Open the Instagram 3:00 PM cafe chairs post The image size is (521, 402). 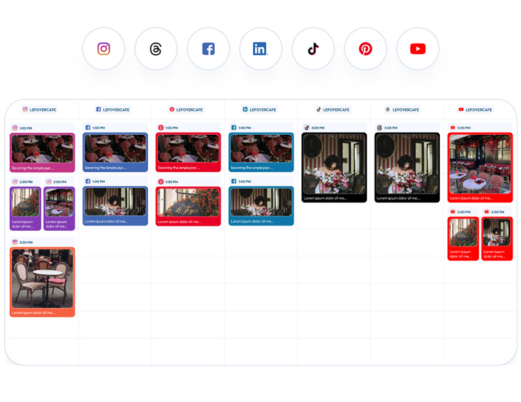tap(42, 280)
